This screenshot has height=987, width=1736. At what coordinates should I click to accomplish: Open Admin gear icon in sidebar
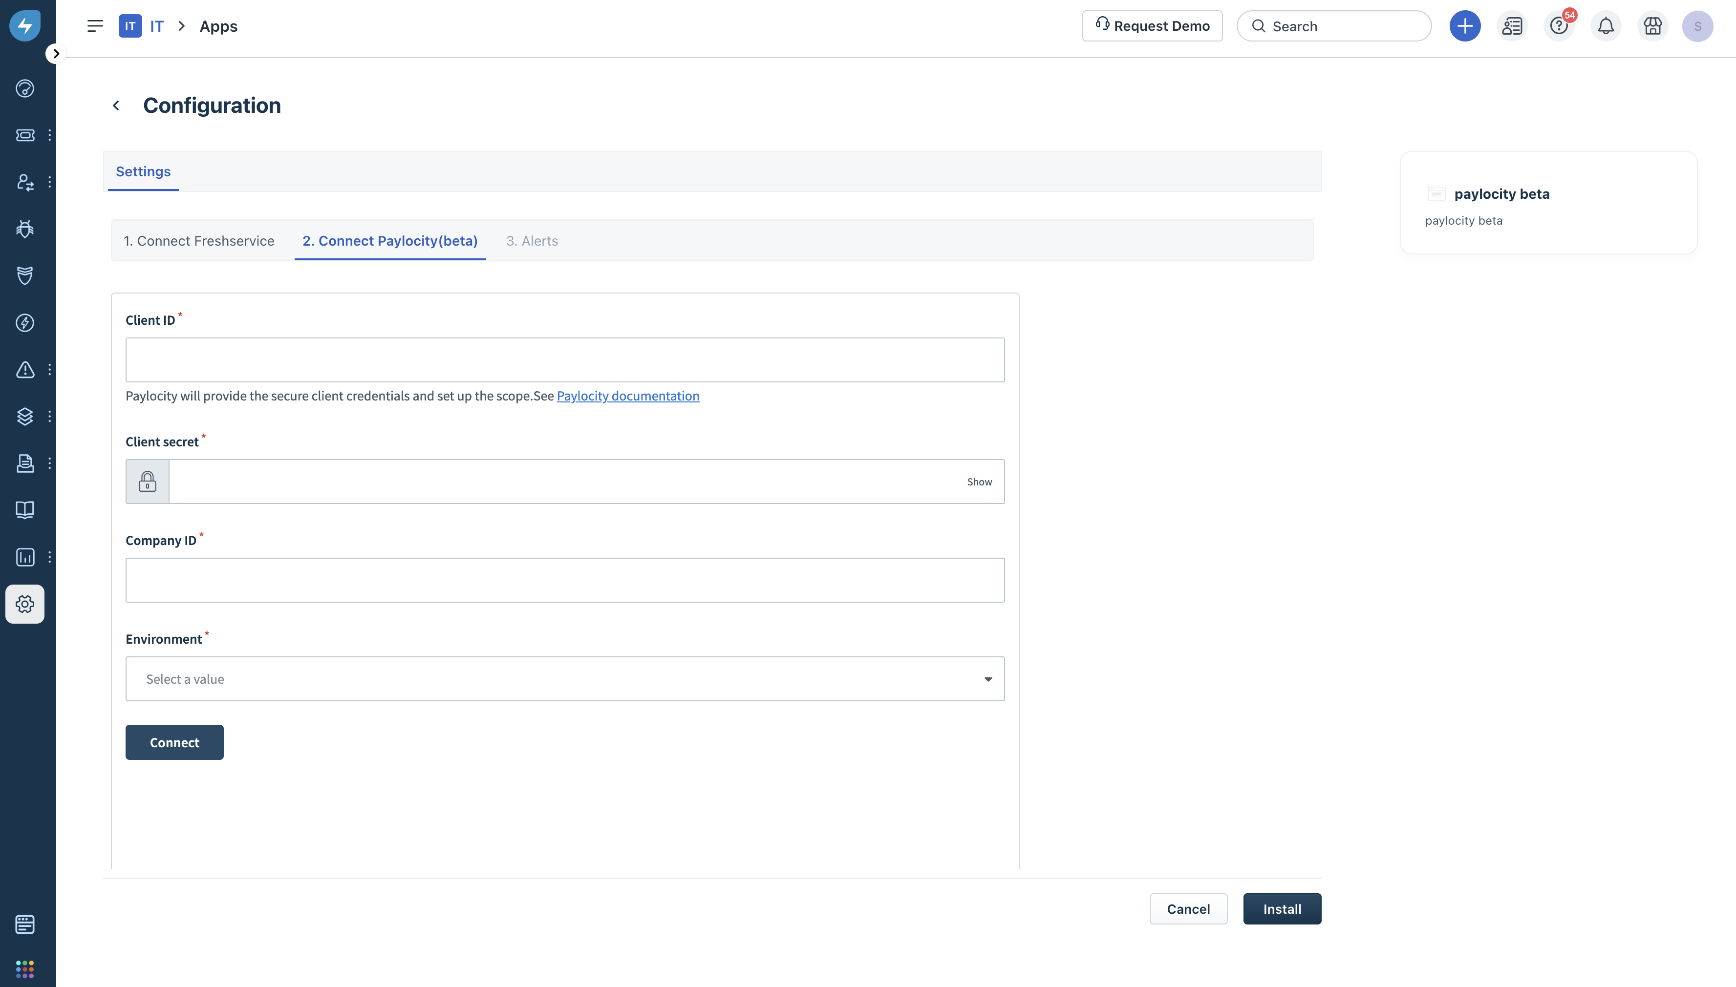click(x=25, y=604)
